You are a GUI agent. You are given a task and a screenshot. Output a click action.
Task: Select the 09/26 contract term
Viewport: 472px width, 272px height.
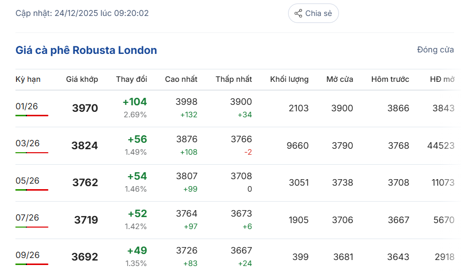(x=27, y=255)
